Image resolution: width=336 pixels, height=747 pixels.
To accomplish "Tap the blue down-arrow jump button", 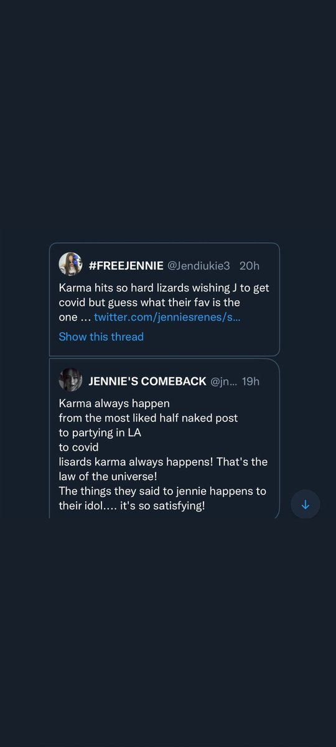I will point(305,505).
